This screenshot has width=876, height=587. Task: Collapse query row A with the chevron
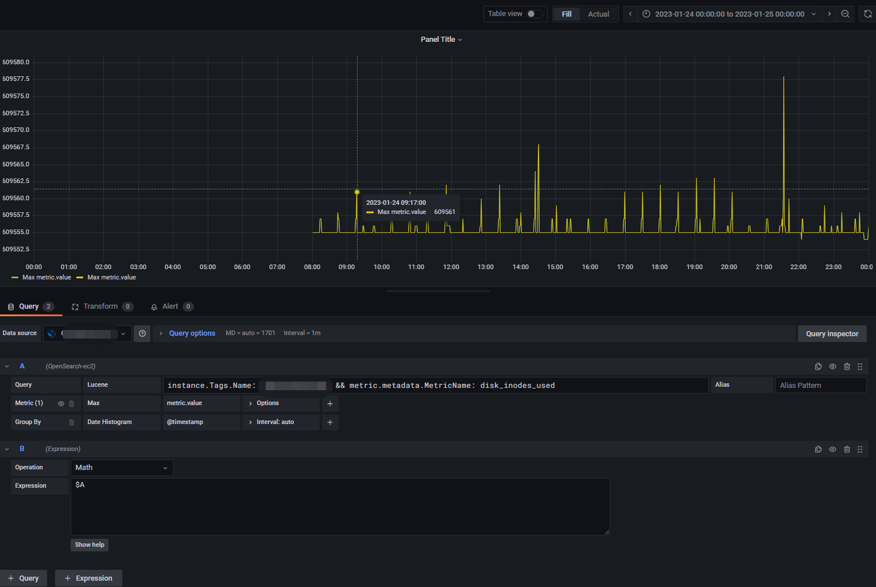(7, 366)
